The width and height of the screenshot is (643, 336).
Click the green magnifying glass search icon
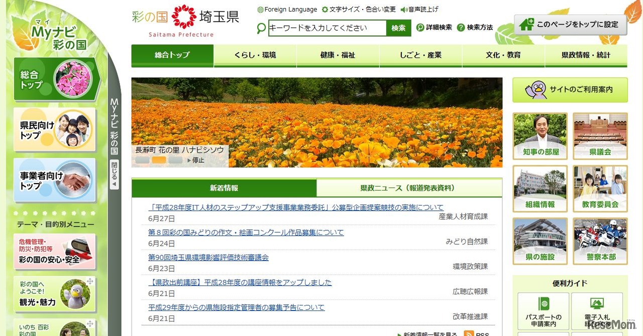pyautogui.click(x=261, y=29)
